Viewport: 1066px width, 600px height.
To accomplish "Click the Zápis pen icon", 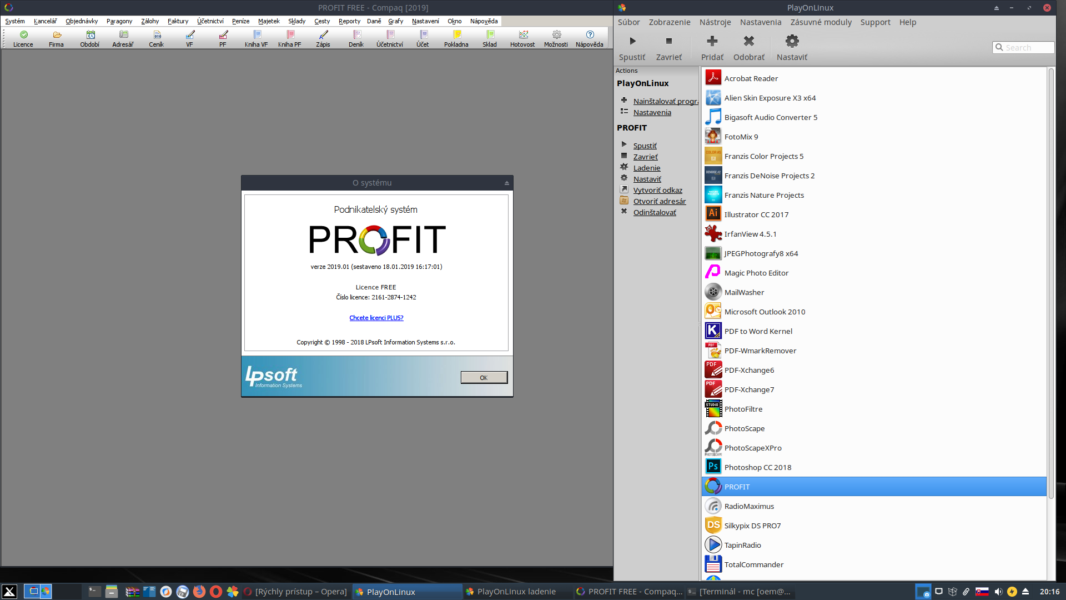I will coord(323,38).
